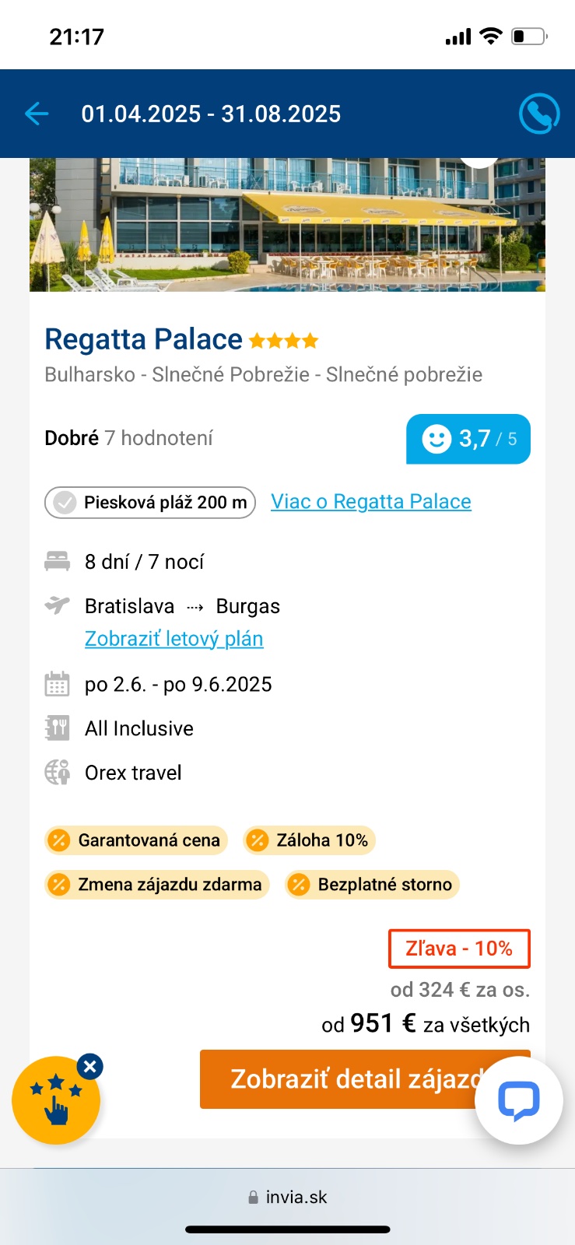This screenshot has height=1245, width=575.
Task: Tap the calendar date icon
Action: point(57,684)
